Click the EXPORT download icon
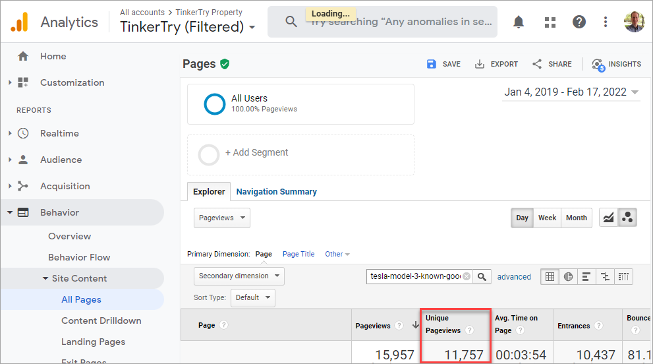653x364 pixels. tap(480, 64)
